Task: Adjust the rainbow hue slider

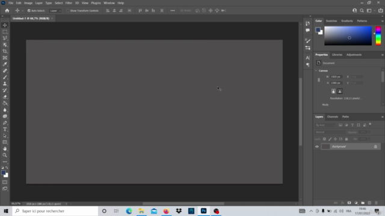Action: point(378,36)
